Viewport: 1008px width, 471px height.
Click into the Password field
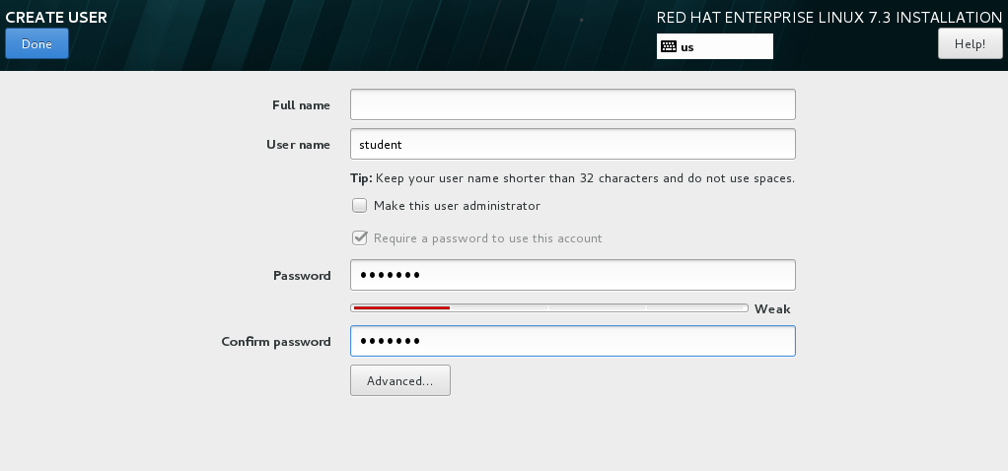[573, 275]
